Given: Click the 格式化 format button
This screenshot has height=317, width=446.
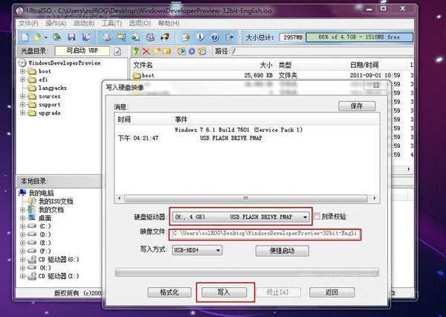Looking at the screenshot, I should pyautogui.click(x=169, y=292).
